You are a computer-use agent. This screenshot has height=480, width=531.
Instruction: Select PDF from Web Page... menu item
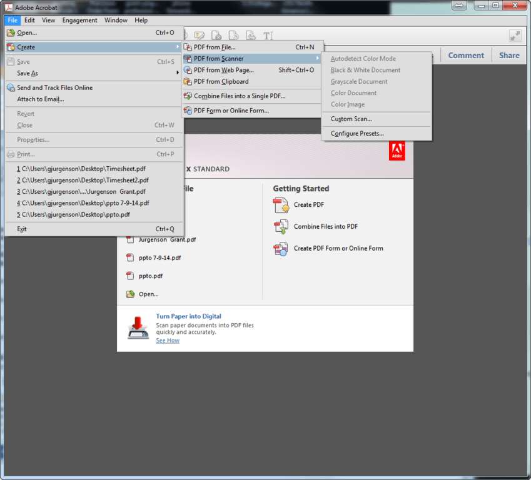pos(251,70)
